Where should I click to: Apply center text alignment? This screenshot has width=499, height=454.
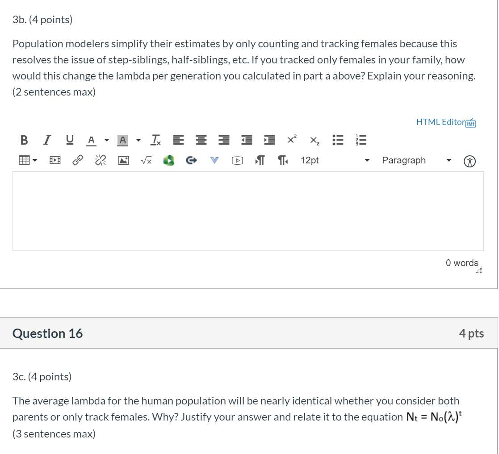pos(201,140)
